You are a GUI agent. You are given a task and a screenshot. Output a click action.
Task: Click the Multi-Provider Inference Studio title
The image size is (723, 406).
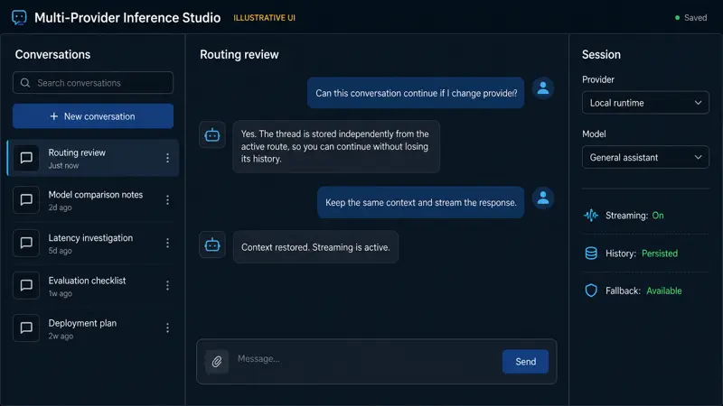(x=127, y=17)
